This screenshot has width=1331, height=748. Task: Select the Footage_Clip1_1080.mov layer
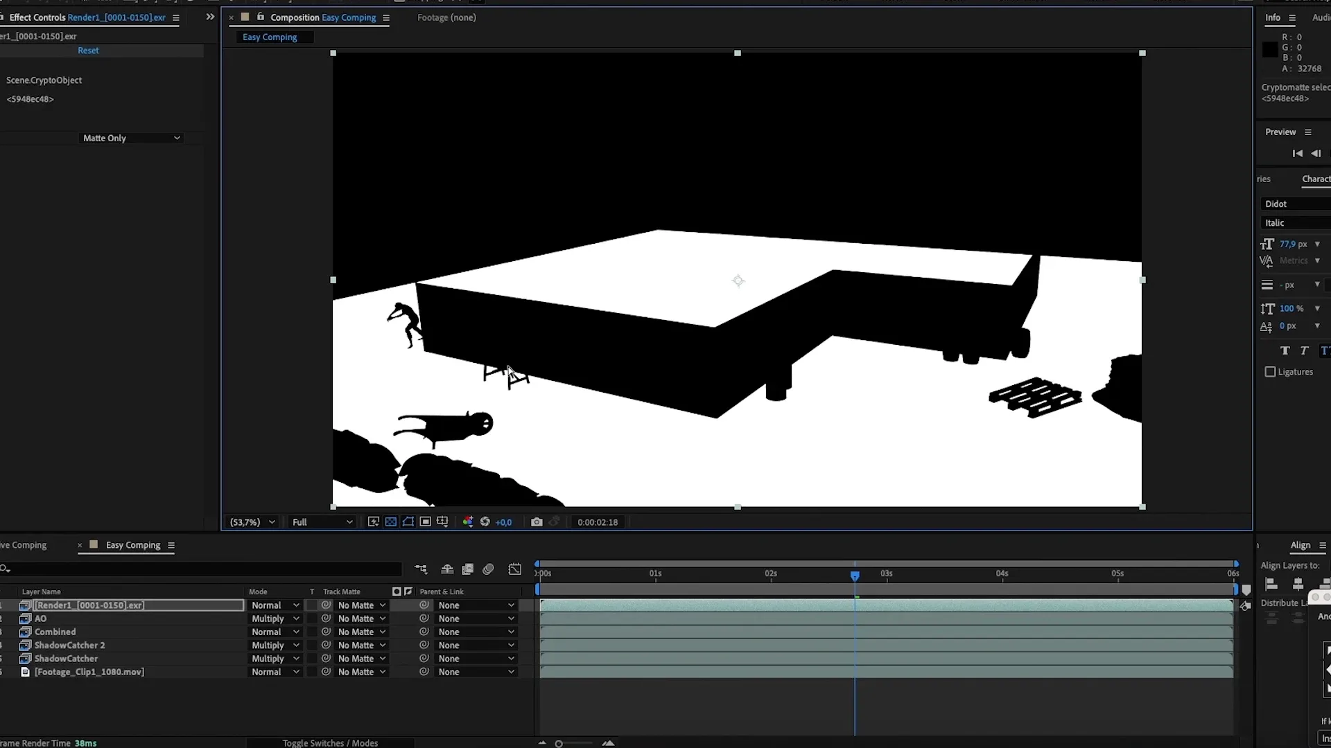tap(90, 671)
